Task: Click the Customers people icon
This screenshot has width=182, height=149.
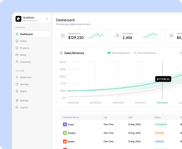Action: 17,62
